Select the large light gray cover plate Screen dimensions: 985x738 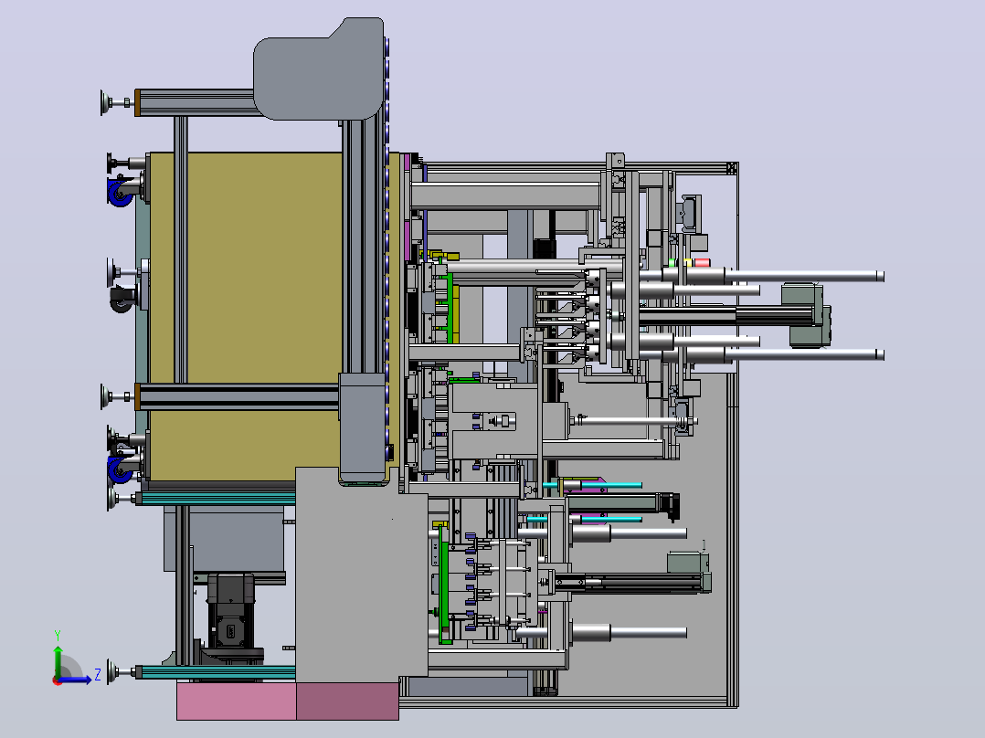[x=362, y=575]
